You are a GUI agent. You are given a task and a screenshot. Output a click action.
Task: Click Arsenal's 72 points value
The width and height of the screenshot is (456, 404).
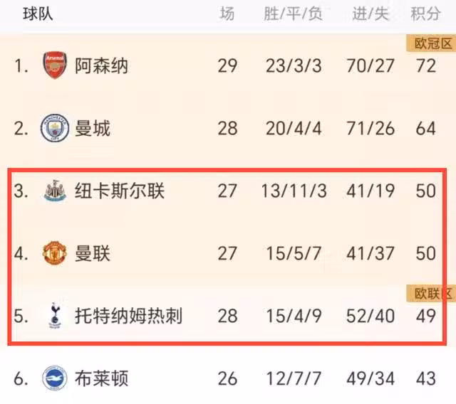425,66
